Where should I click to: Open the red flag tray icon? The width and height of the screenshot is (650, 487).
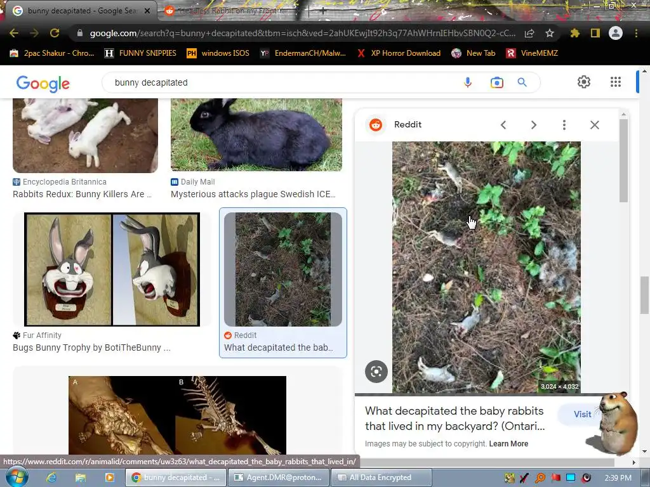[555, 478]
